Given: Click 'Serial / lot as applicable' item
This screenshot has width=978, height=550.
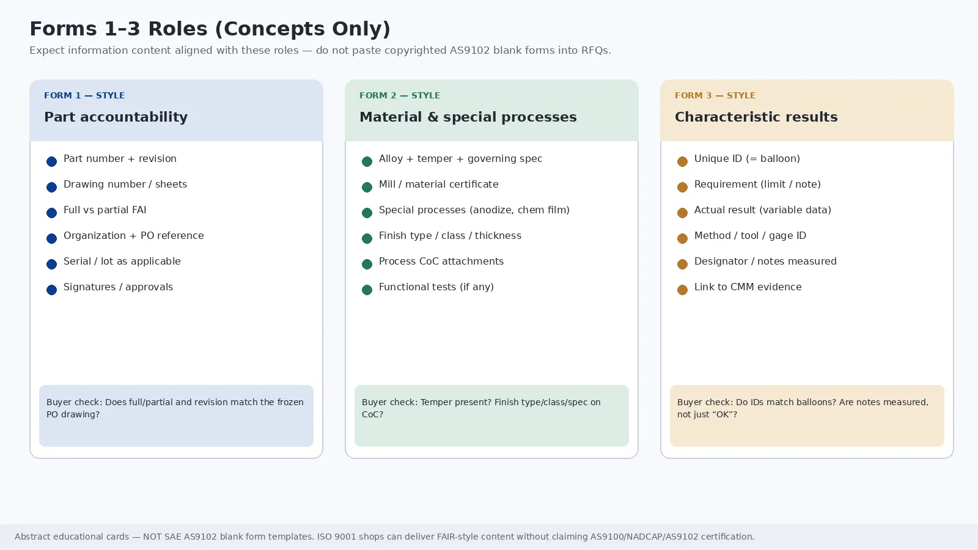Looking at the screenshot, I should [x=122, y=261].
